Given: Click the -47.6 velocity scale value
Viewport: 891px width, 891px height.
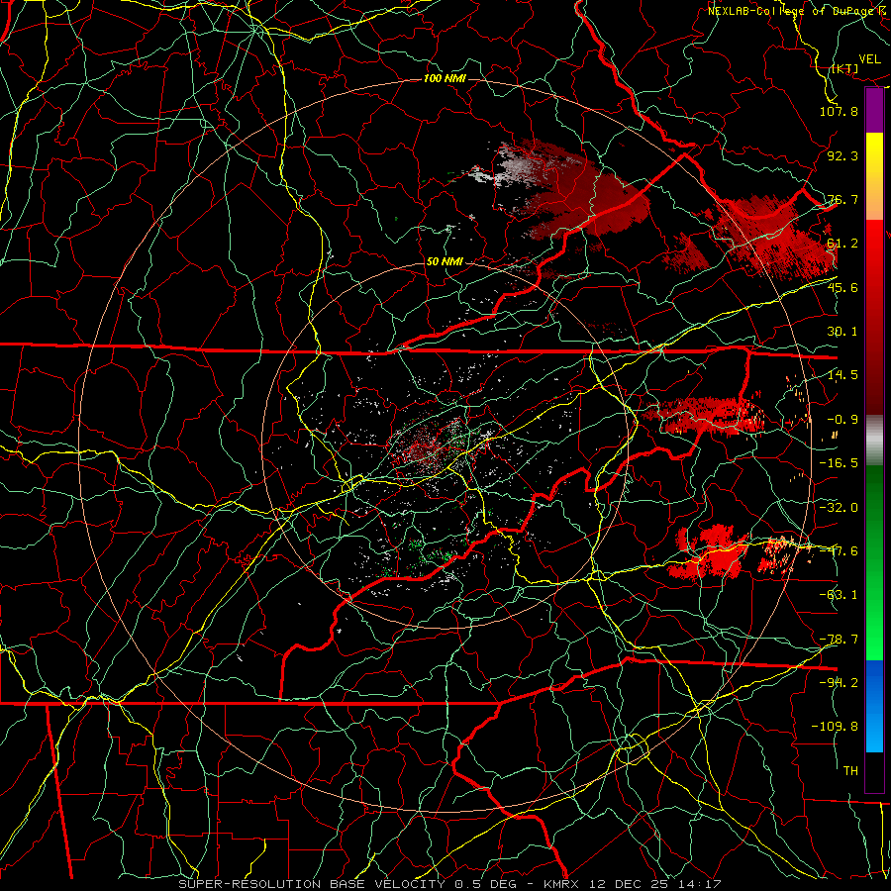Looking at the screenshot, I should tap(839, 551).
